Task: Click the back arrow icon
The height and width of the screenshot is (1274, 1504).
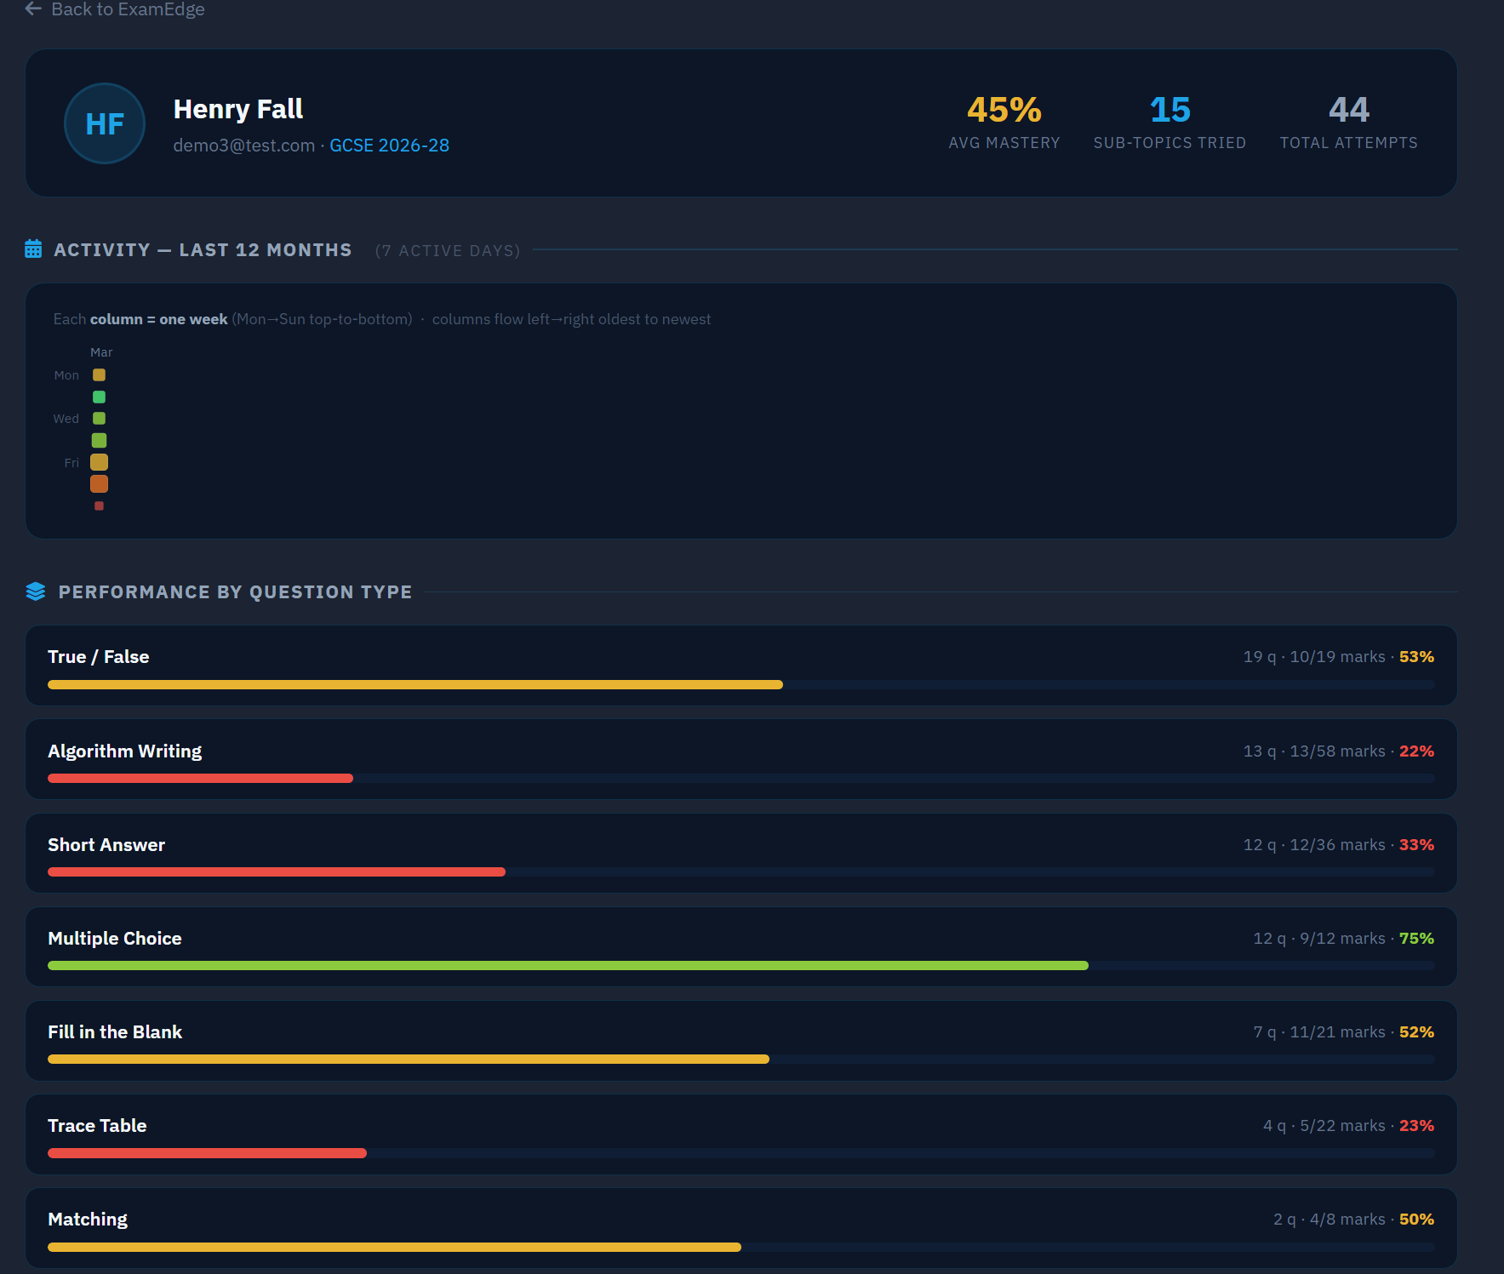Action: pyautogui.click(x=33, y=9)
